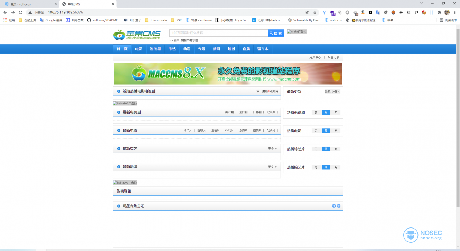Select 总 ranking in 热播电影
This screenshot has height=251, width=460.
pos(316,131)
